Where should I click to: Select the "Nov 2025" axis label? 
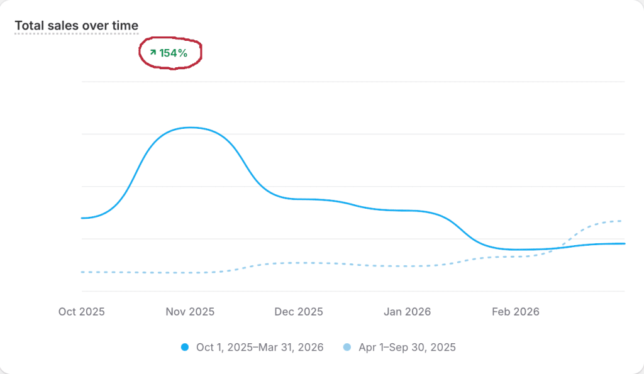pos(191,312)
